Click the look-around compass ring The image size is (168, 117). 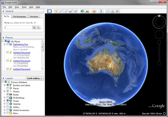point(159,22)
